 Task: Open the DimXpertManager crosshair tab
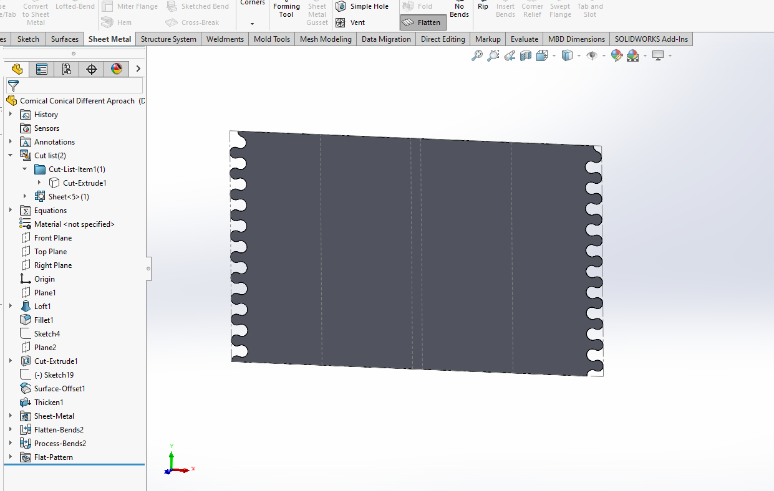(92, 69)
